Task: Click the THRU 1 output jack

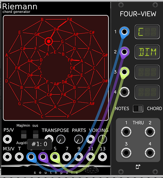Action: (x=126, y=132)
